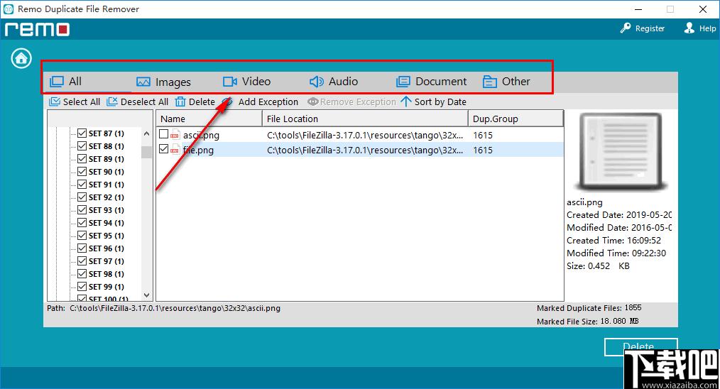The image size is (720, 389).
Task: Click the Remove Exception eye icon
Action: (312, 102)
